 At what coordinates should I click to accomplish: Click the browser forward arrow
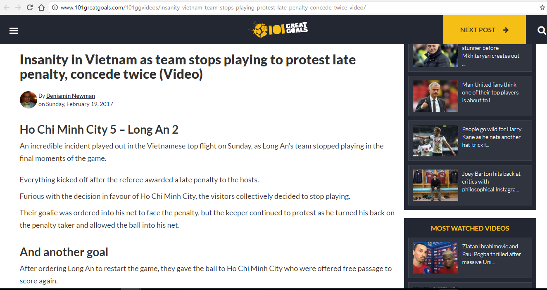[x=18, y=7]
